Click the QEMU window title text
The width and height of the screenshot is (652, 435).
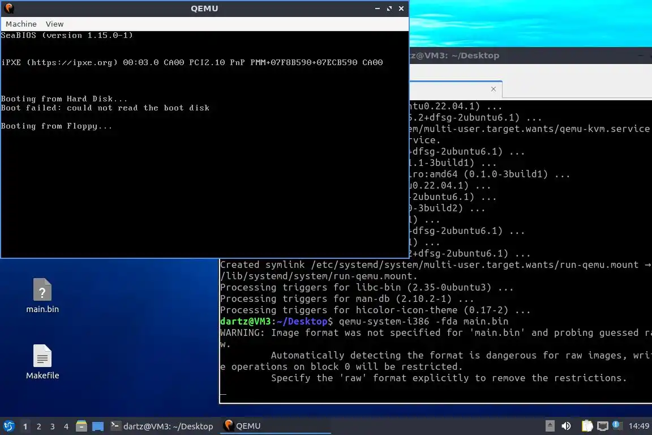(204, 8)
